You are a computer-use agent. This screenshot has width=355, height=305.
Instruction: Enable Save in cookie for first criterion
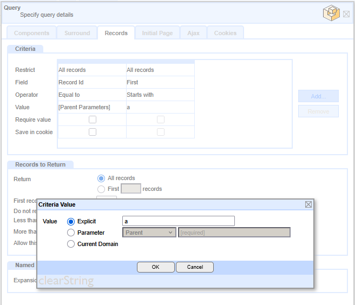point(93,132)
